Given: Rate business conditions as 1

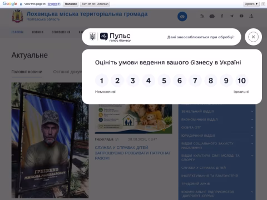Looking at the screenshot, I should [102, 81].
